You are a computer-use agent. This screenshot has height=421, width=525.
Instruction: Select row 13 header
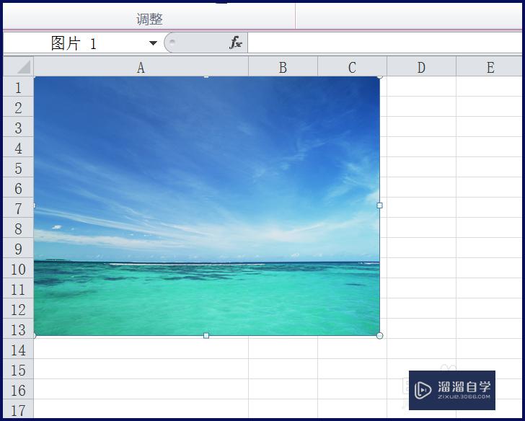(19, 329)
